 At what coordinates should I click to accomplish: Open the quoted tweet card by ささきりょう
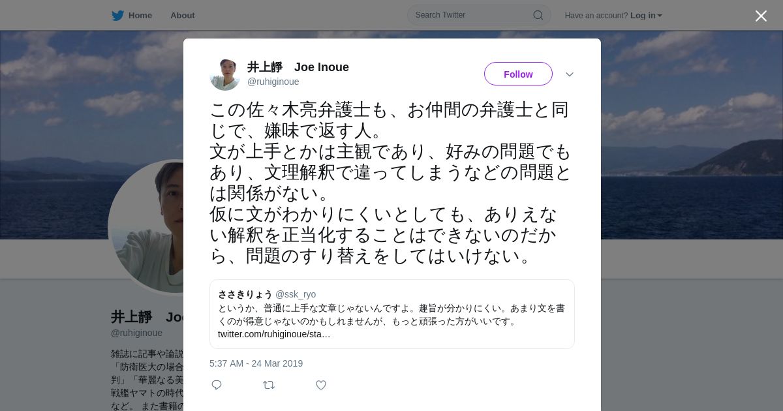pos(392,314)
